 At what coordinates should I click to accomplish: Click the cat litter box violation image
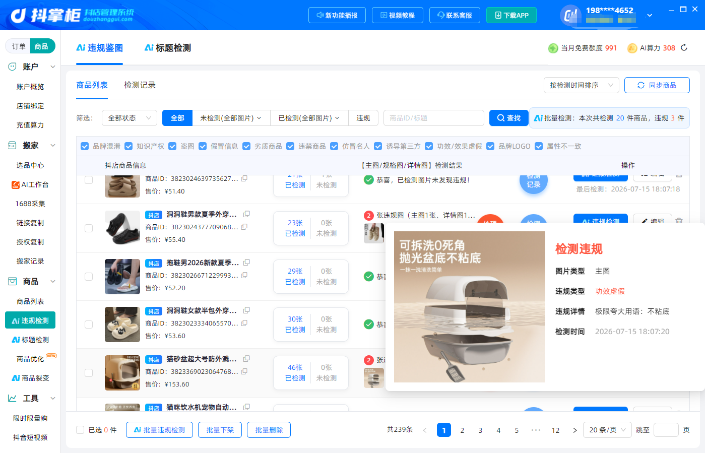[x=470, y=307]
